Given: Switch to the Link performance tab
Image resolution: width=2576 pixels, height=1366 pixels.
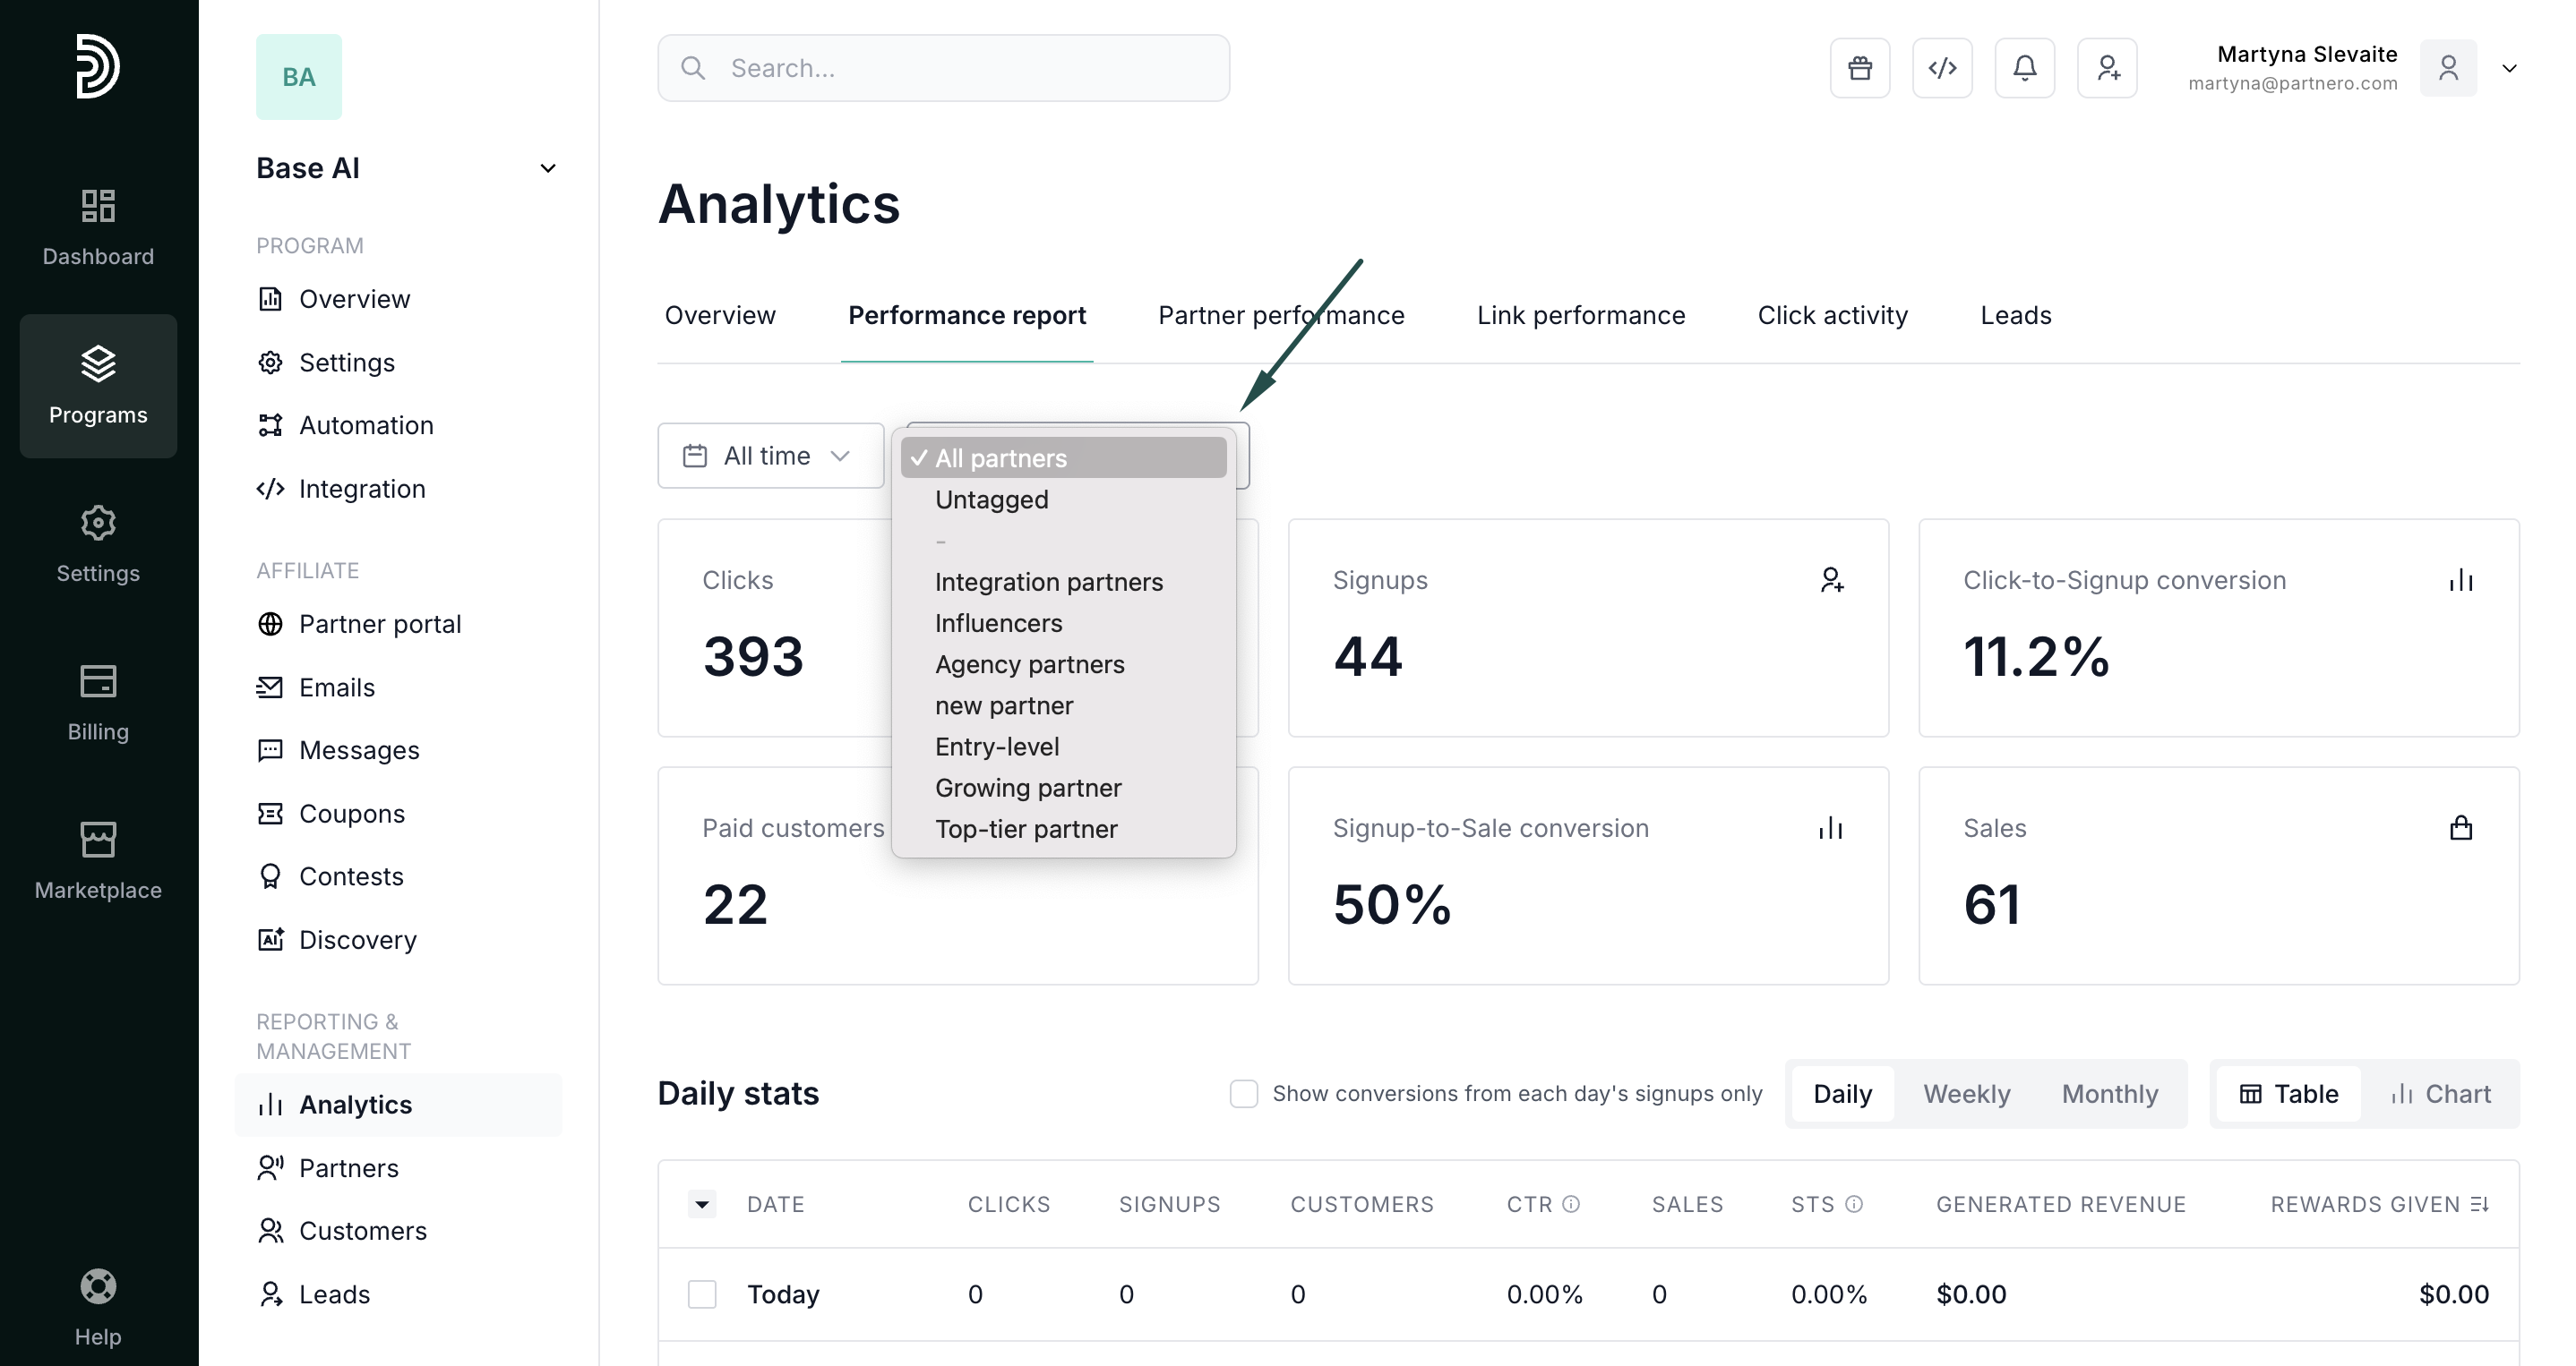Looking at the screenshot, I should [x=1580, y=315].
